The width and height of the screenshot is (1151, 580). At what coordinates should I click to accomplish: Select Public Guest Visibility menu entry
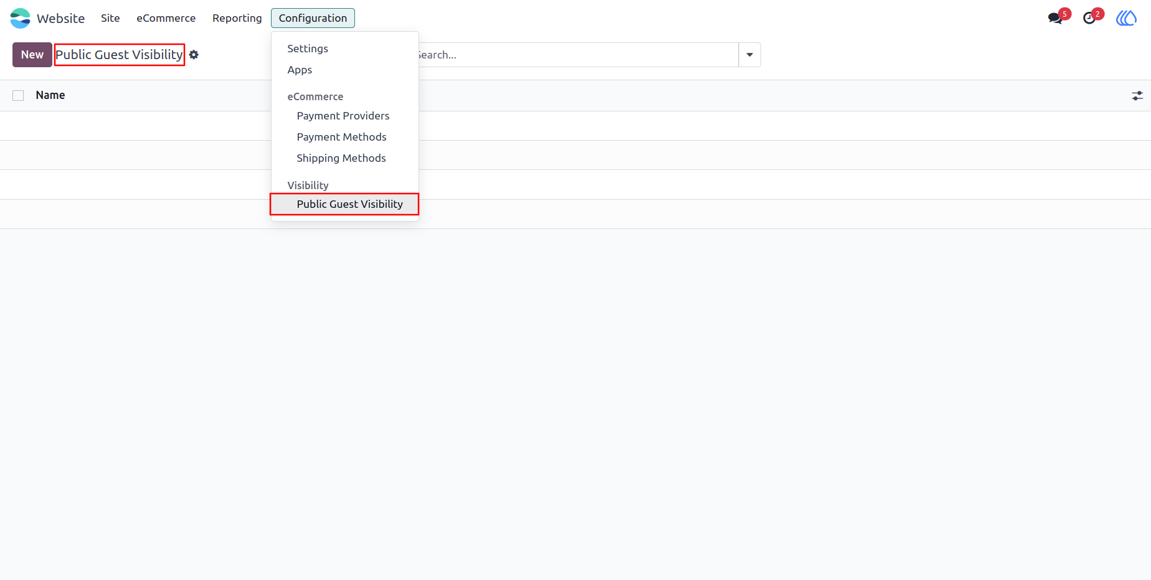345,204
